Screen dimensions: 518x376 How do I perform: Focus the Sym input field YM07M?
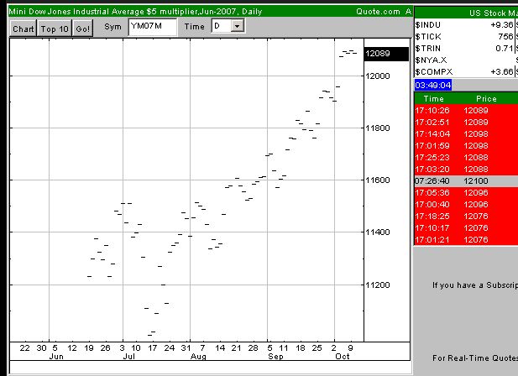pyautogui.click(x=153, y=27)
